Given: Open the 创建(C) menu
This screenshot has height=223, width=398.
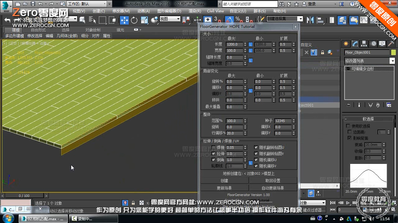Looking at the screenshot, I should (x=99, y=11).
